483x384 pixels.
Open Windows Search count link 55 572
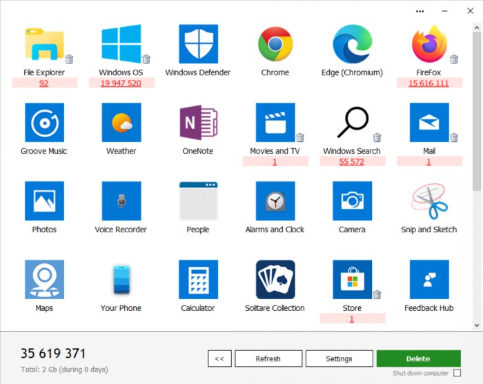point(352,161)
